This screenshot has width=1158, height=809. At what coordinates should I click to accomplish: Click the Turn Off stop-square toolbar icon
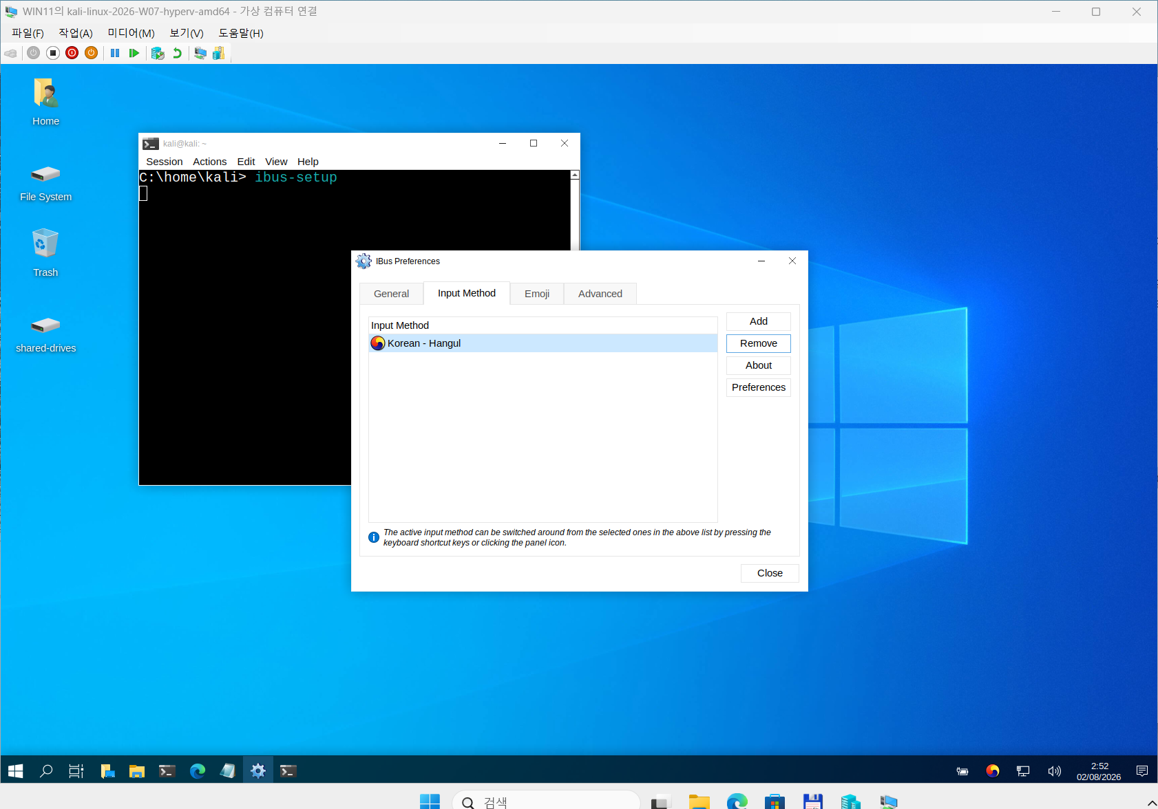point(53,53)
